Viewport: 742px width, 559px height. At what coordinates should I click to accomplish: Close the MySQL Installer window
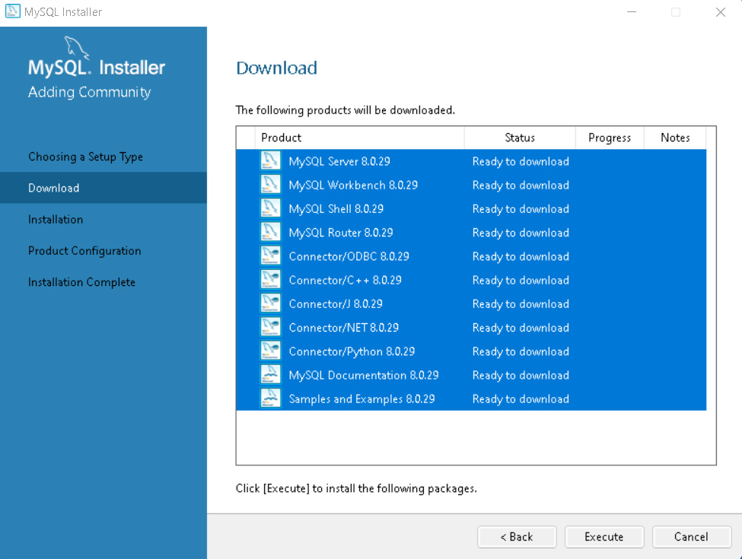click(720, 12)
